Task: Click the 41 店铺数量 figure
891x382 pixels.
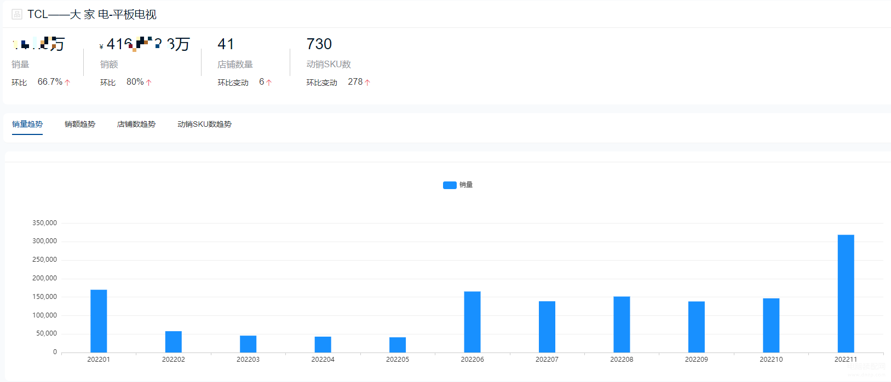Action: (226, 44)
